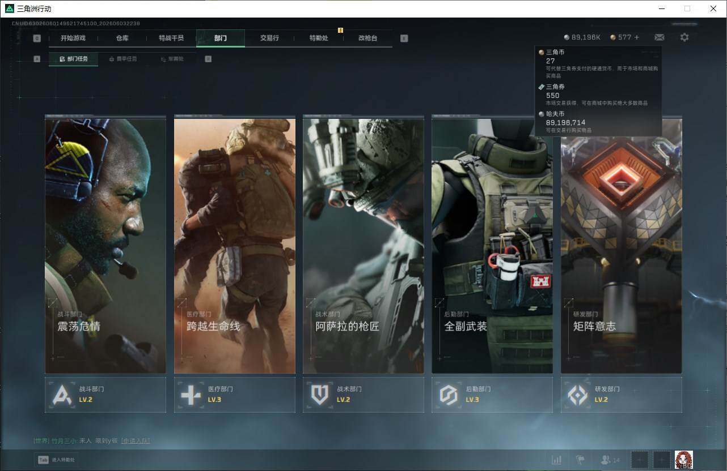Open the 阿萨拉的枪匠 tactical mission card

point(363,245)
